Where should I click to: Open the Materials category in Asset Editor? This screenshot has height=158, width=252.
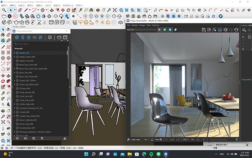click(17, 37)
